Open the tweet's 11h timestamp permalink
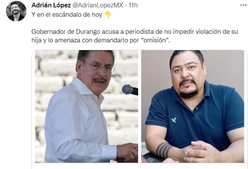 pyautogui.click(x=133, y=5)
